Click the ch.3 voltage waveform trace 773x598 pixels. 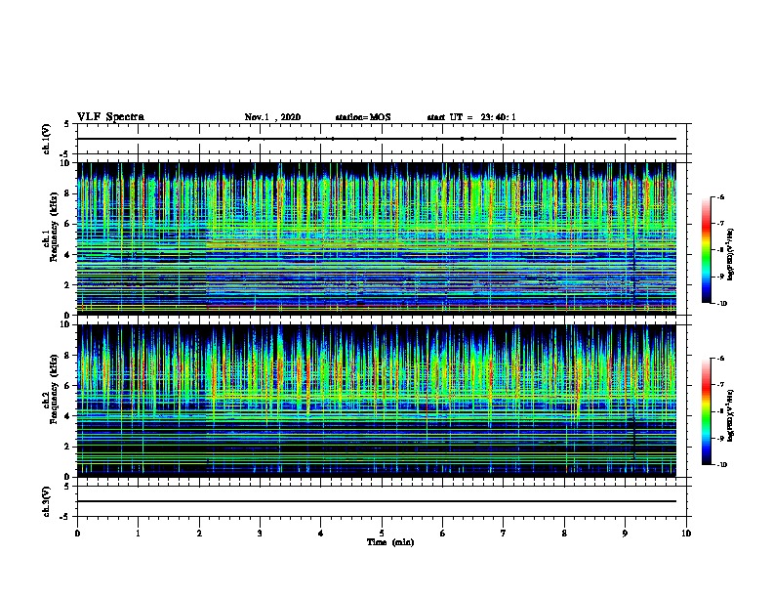coord(377,501)
